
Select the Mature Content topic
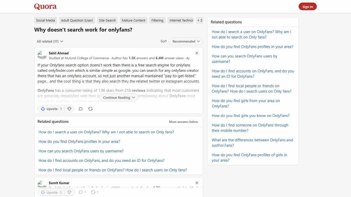[133, 20]
